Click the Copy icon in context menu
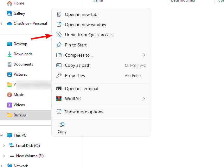Image resolution: width=224 pixels, height=167 pixels. [x=62, y=124]
